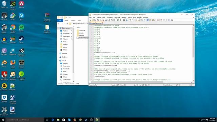
Task: Open the Share ribbon tab in File Explorer
Action: [x=73, y=20]
